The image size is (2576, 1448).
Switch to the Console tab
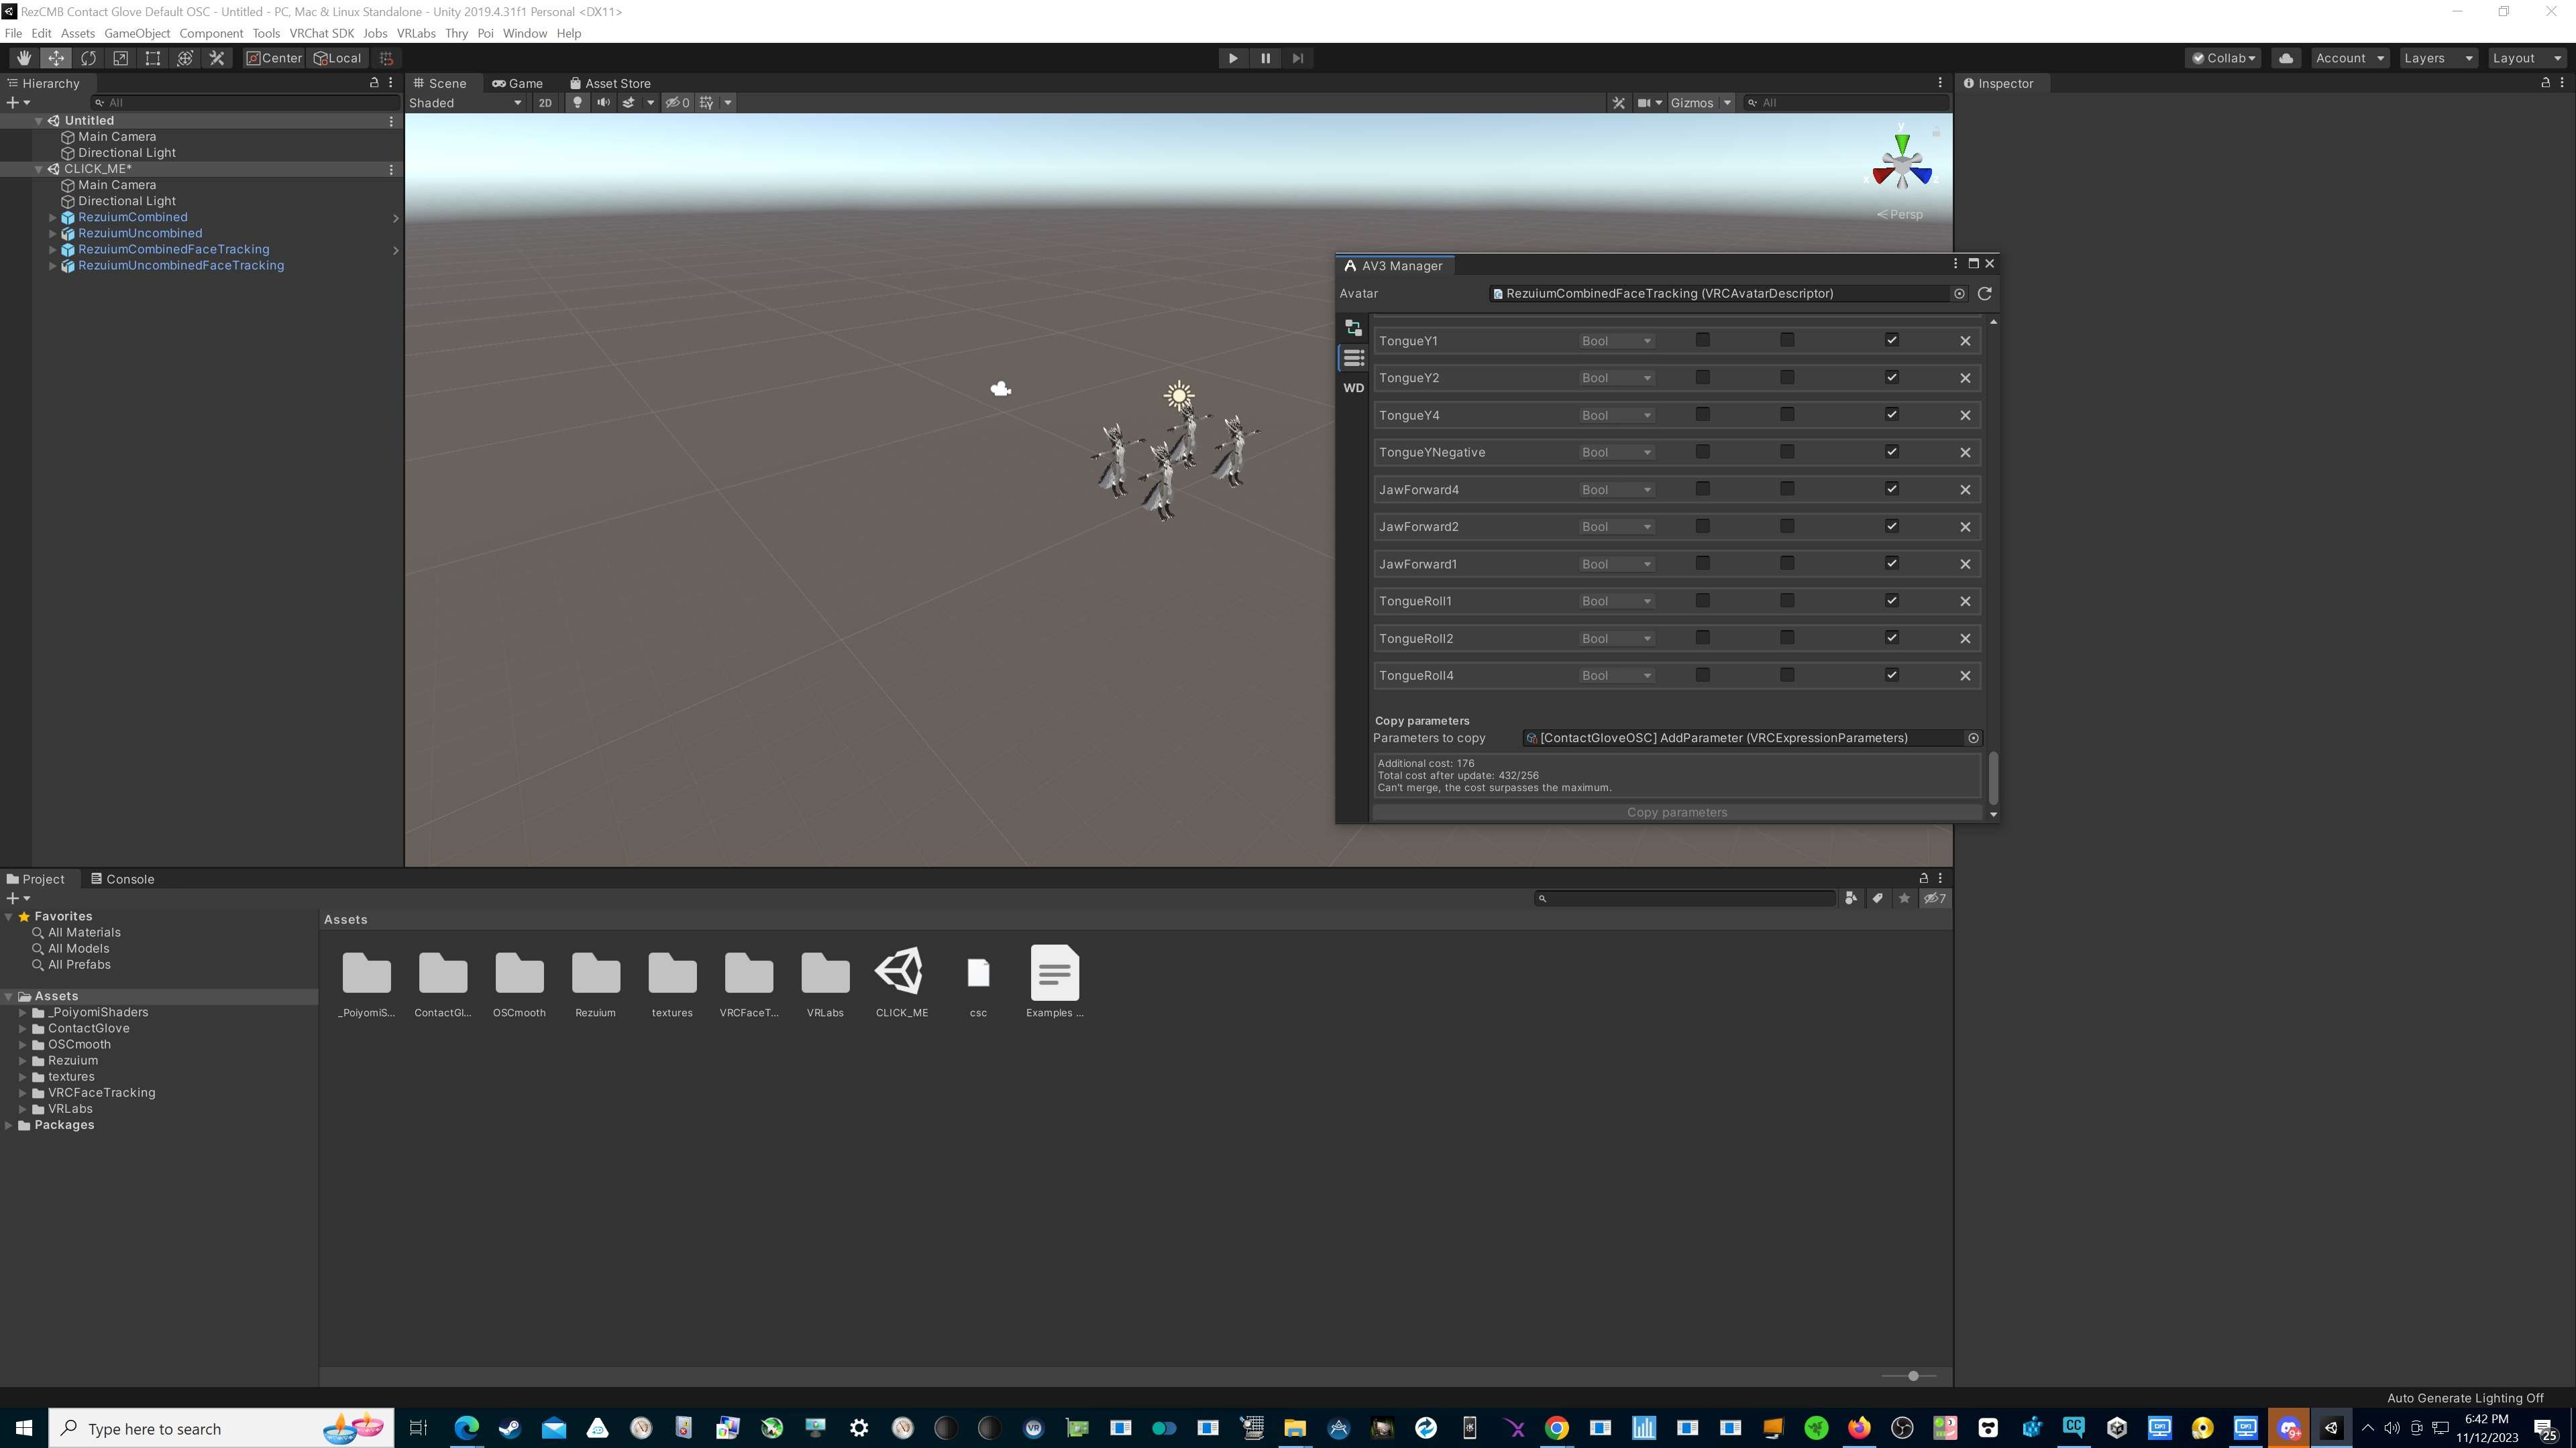122,878
